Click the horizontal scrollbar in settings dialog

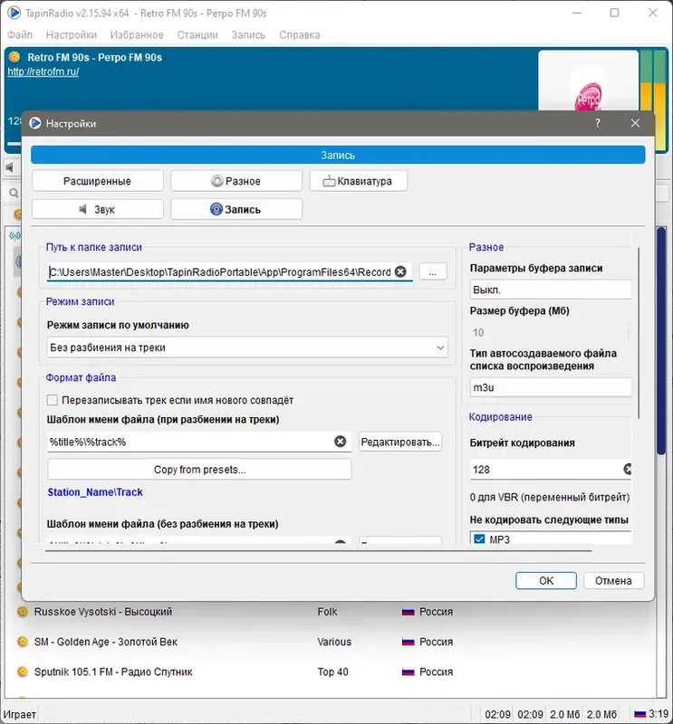pyautogui.click(x=319, y=550)
